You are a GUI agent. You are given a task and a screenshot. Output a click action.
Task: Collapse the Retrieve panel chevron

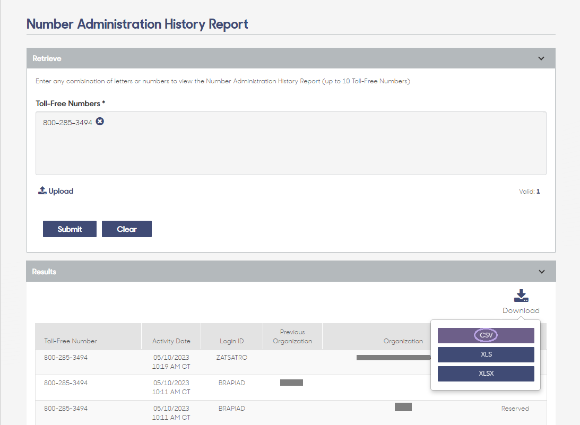point(541,58)
